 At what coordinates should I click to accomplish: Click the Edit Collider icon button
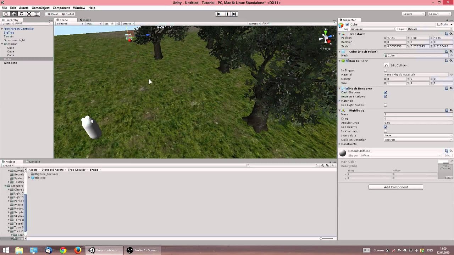tap(386, 65)
